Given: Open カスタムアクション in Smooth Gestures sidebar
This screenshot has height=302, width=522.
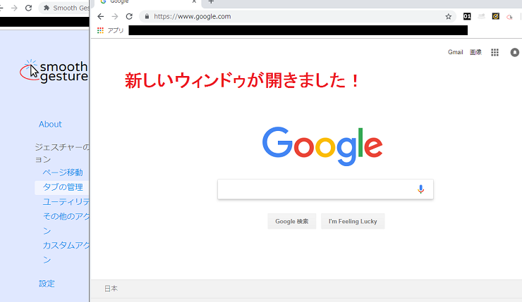Looking at the screenshot, I should [66, 252].
